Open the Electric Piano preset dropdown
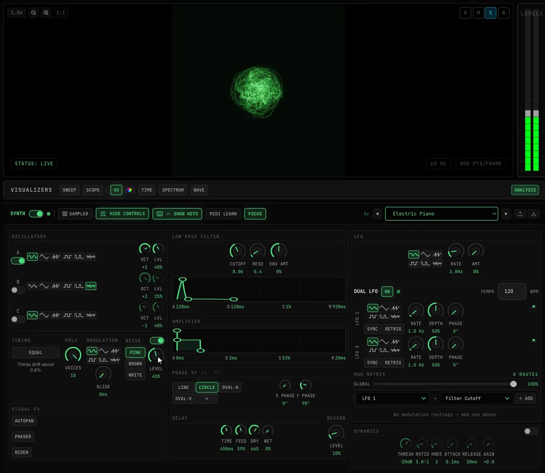The width and height of the screenshot is (545, 473). tap(442, 214)
